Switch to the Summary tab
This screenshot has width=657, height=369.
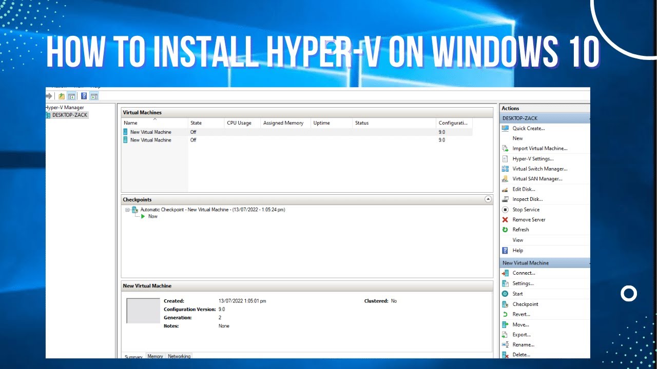click(x=133, y=356)
